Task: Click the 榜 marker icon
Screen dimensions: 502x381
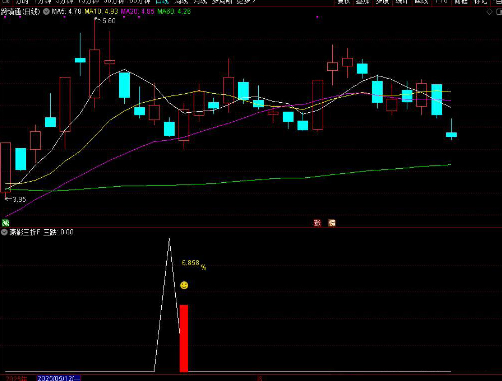Action: [332, 223]
